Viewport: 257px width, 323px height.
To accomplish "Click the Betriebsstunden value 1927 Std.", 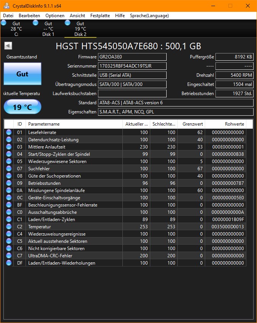I will (x=235, y=94).
